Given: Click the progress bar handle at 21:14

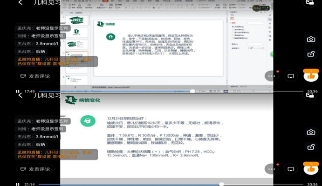Looking at the screenshot, I should [221, 184].
